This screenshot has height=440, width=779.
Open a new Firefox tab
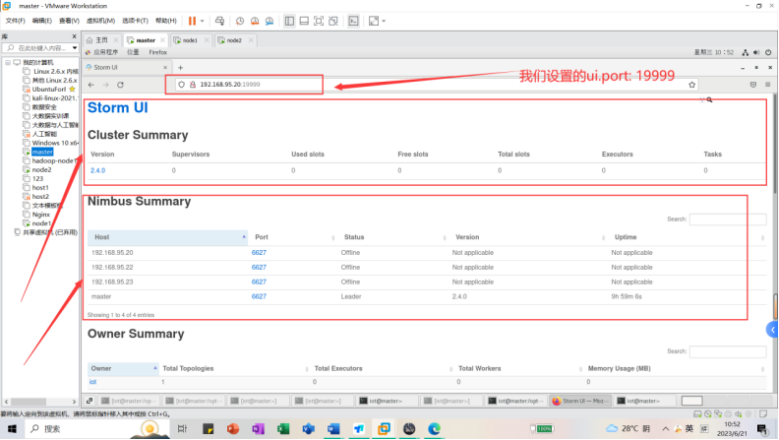tap(180, 68)
